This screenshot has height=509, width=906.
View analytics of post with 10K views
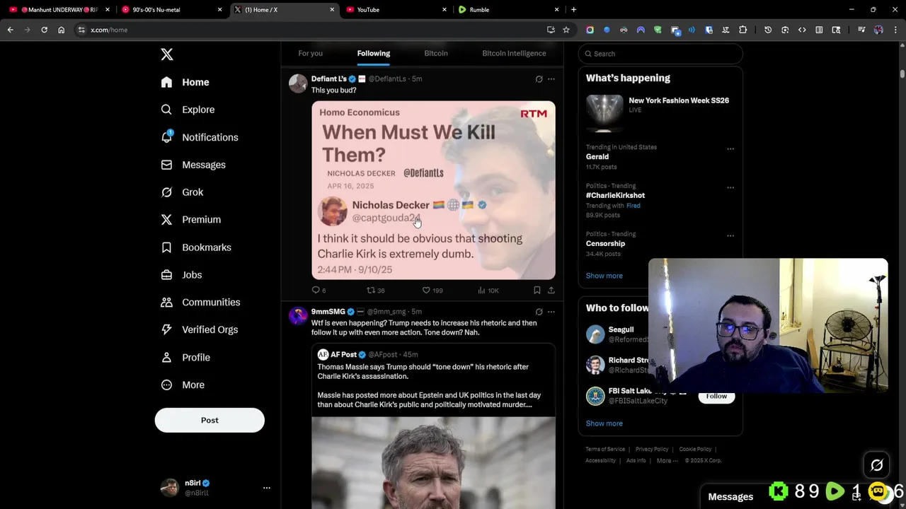488,291
